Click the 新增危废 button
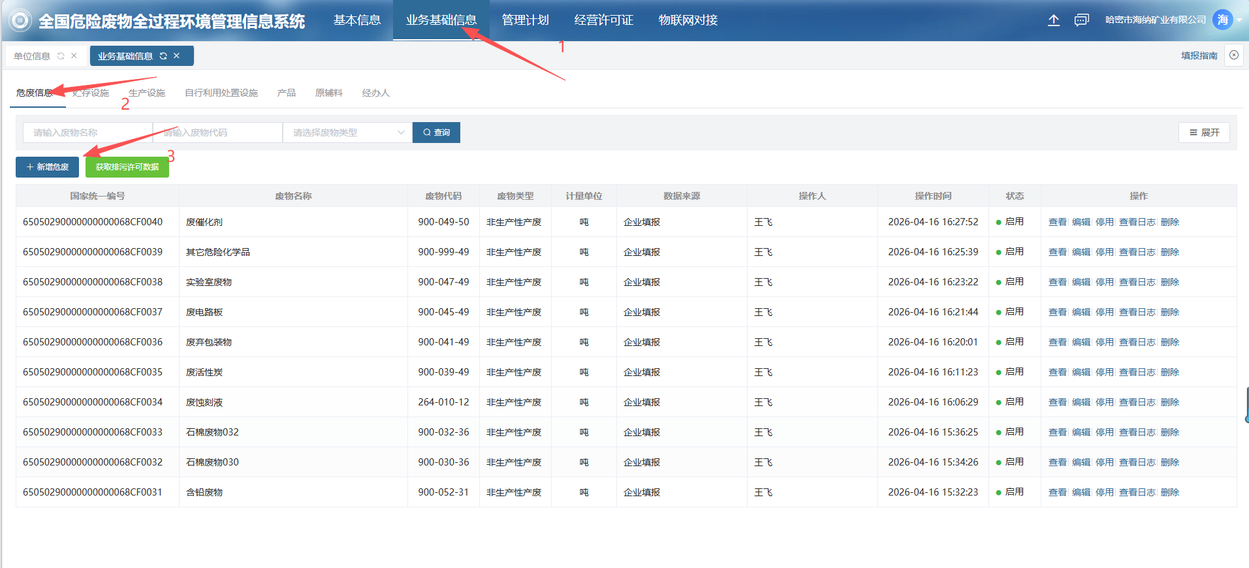The height and width of the screenshot is (568, 1249). click(47, 167)
